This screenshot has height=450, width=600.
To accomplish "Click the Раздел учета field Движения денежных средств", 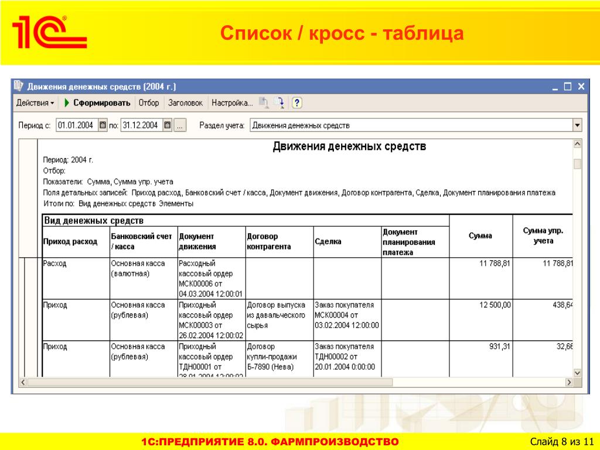I will click(x=411, y=125).
